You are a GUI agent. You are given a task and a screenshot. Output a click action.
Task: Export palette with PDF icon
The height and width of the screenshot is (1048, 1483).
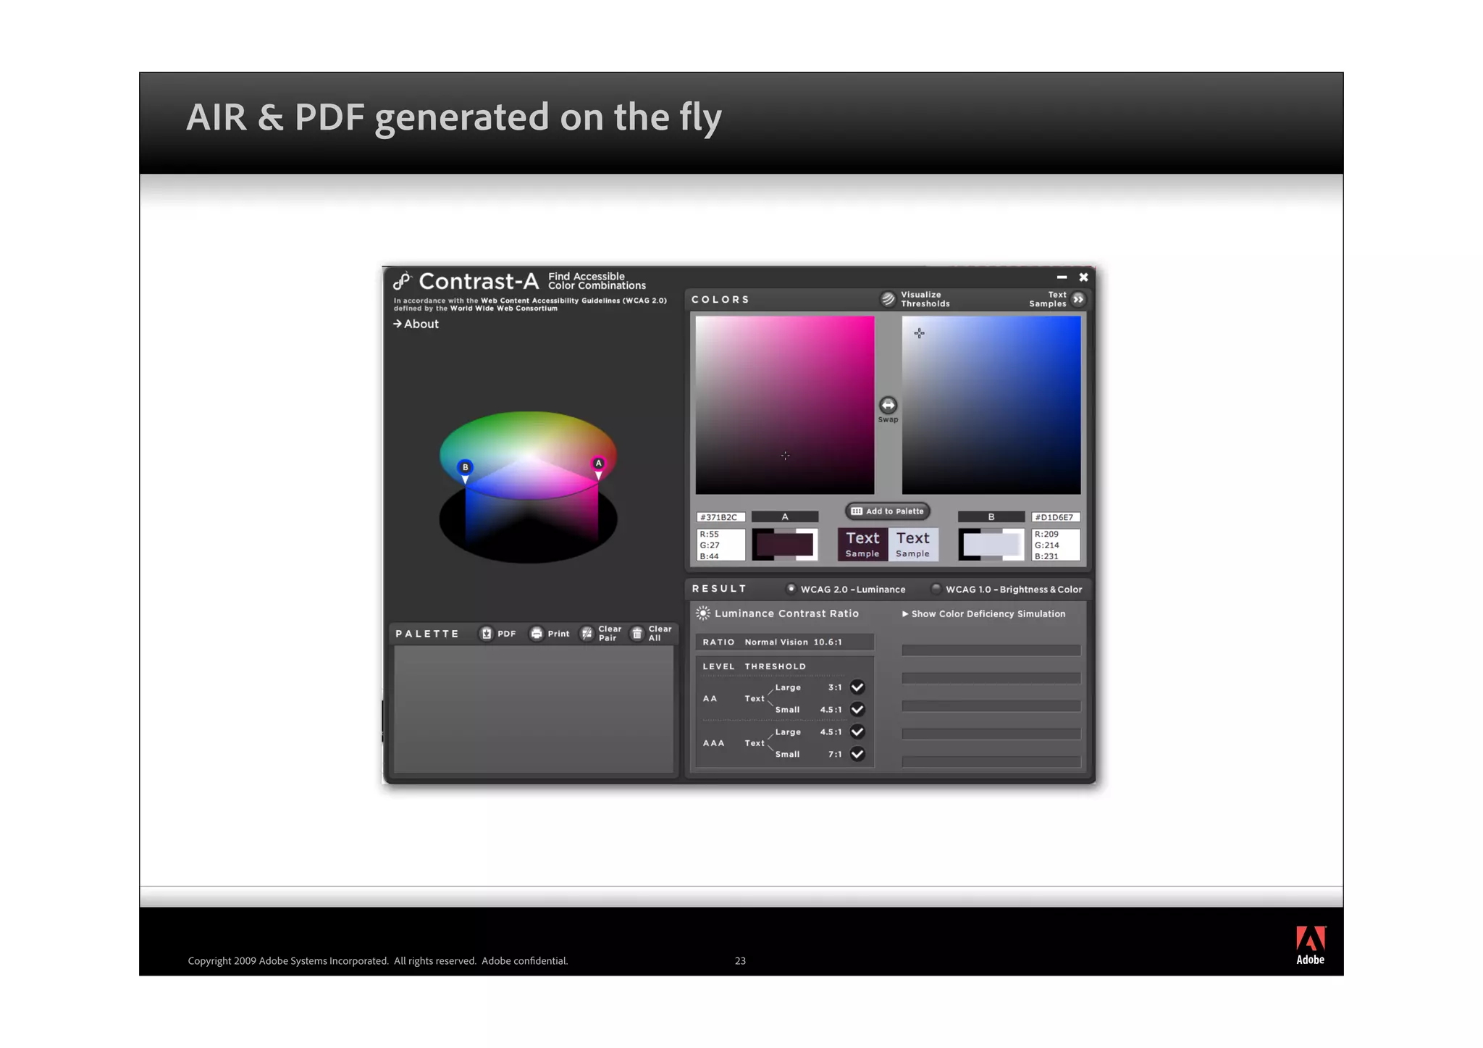pos(487,634)
